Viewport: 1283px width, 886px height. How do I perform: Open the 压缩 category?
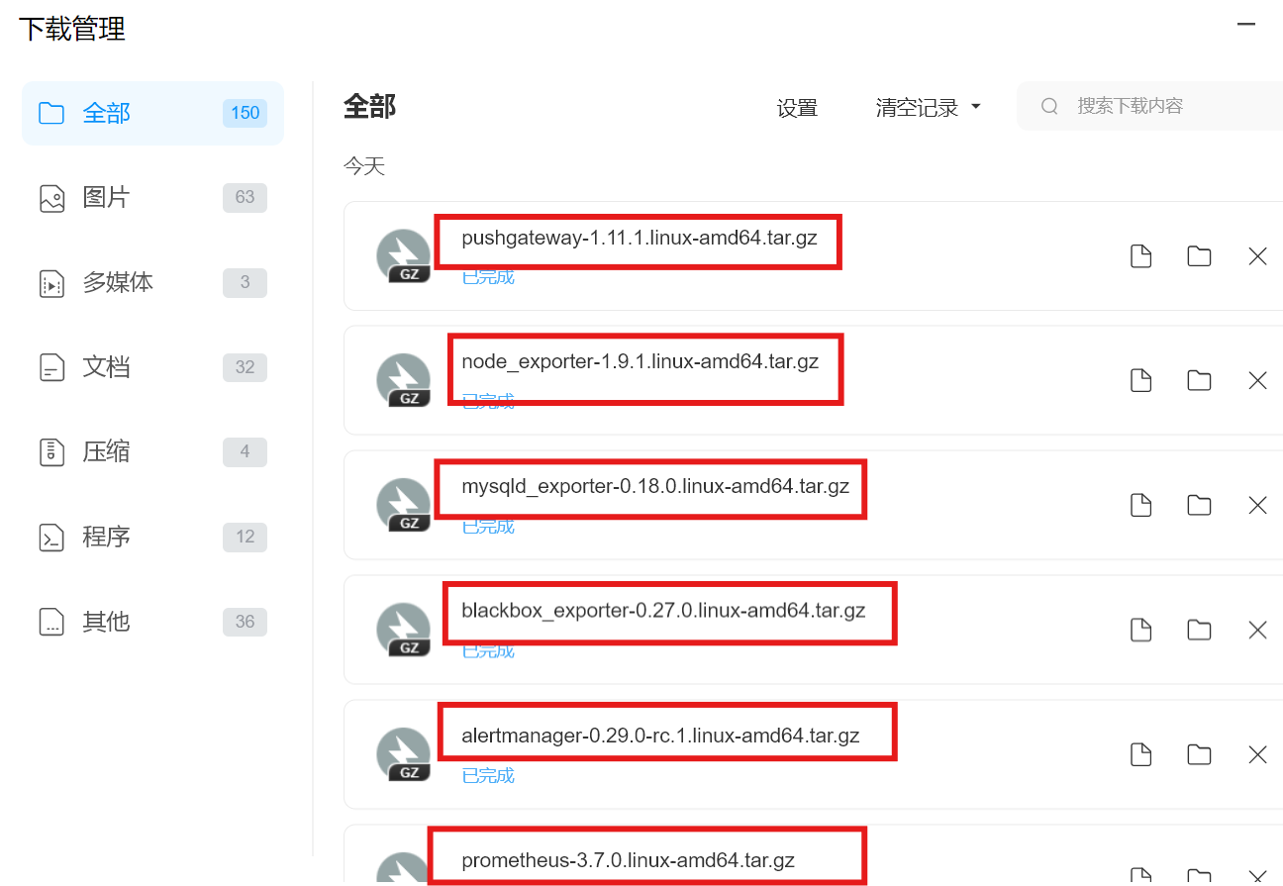click(152, 452)
